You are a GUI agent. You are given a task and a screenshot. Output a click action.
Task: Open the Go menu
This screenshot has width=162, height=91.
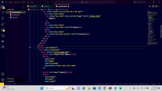tap(28, 2)
